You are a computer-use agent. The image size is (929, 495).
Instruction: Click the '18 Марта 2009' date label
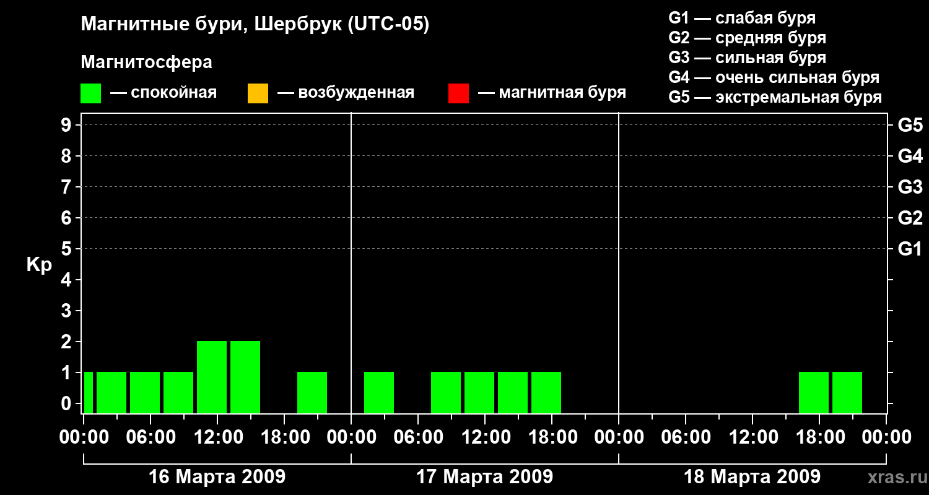(752, 476)
